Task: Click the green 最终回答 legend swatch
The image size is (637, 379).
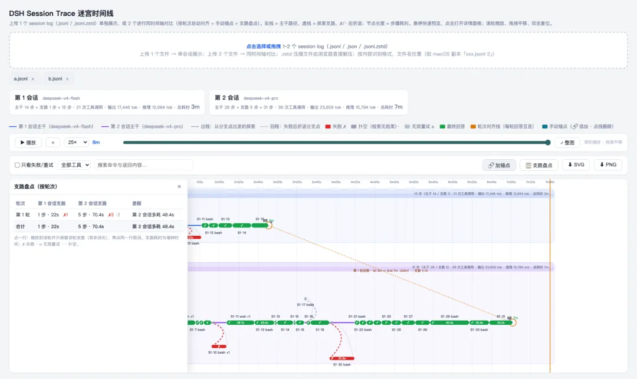Action: pyautogui.click(x=442, y=127)
